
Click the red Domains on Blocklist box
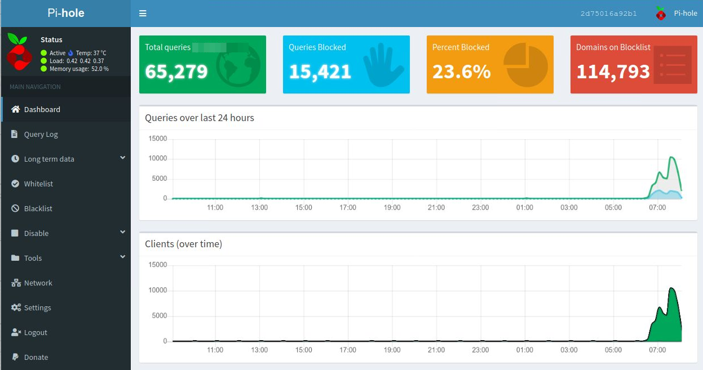634,64
